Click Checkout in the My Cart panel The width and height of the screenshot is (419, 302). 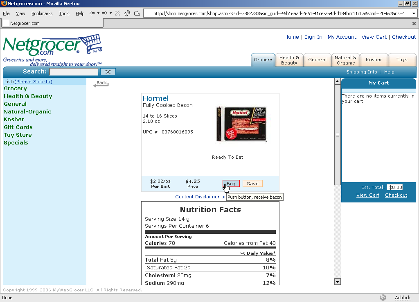click(x=396, y=195)
